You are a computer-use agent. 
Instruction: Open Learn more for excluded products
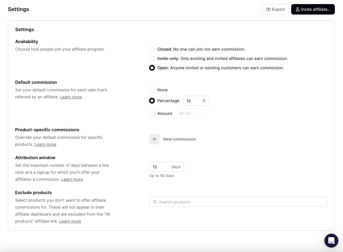tap(70, 221)
